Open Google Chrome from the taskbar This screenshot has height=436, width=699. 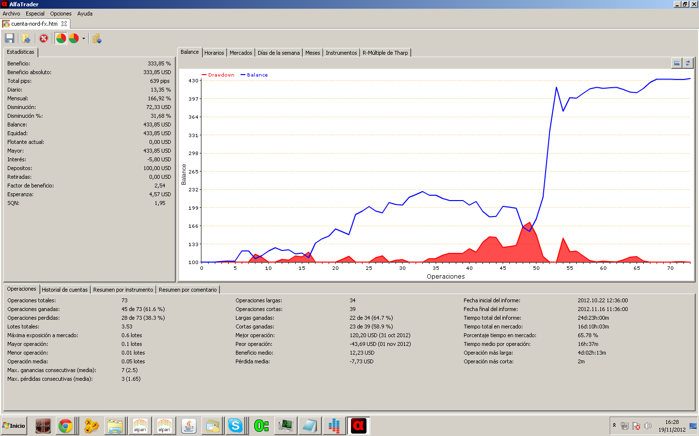point(66,426)
